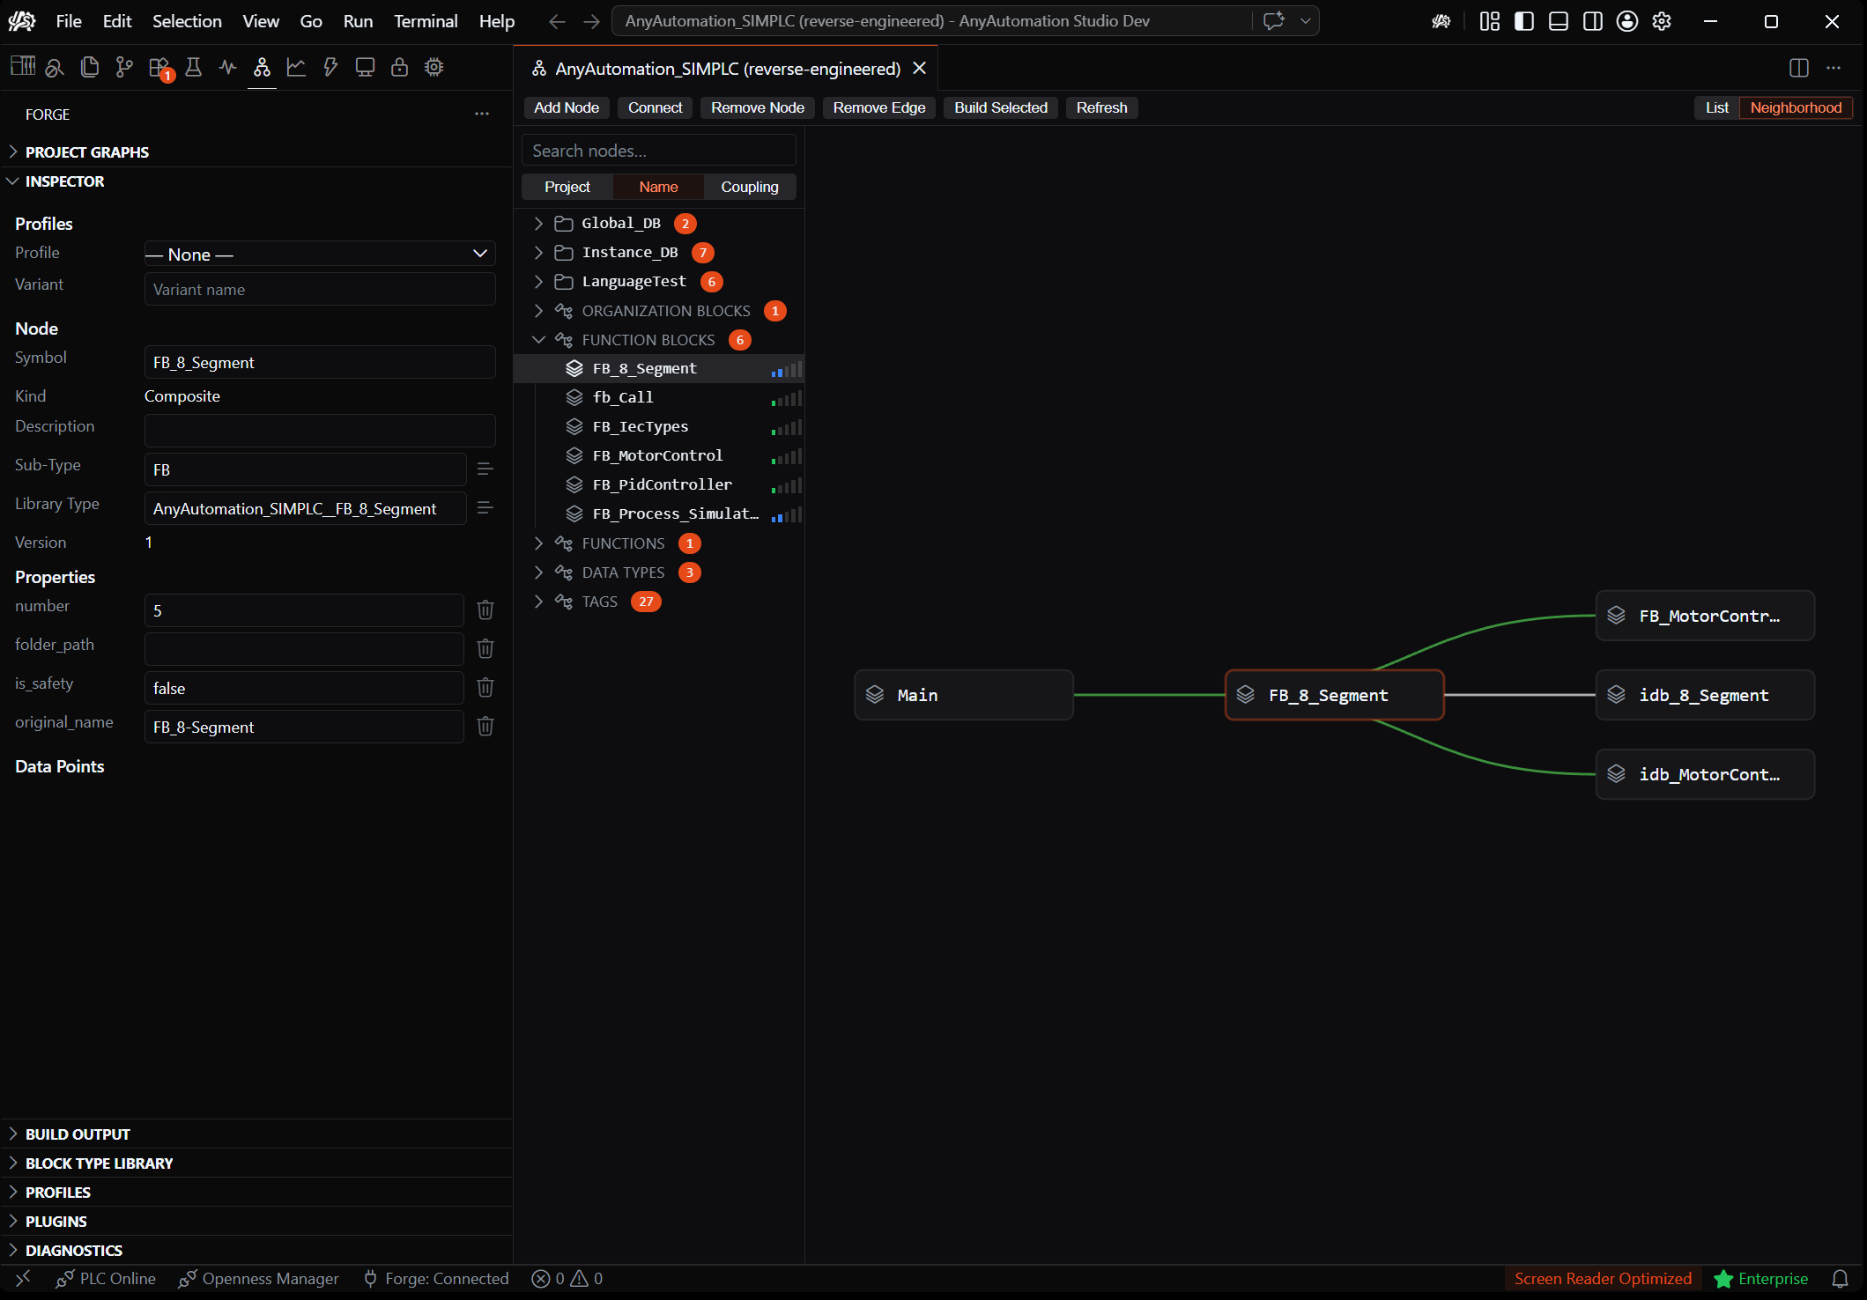Click the Refresh button

click(1101, 107)
